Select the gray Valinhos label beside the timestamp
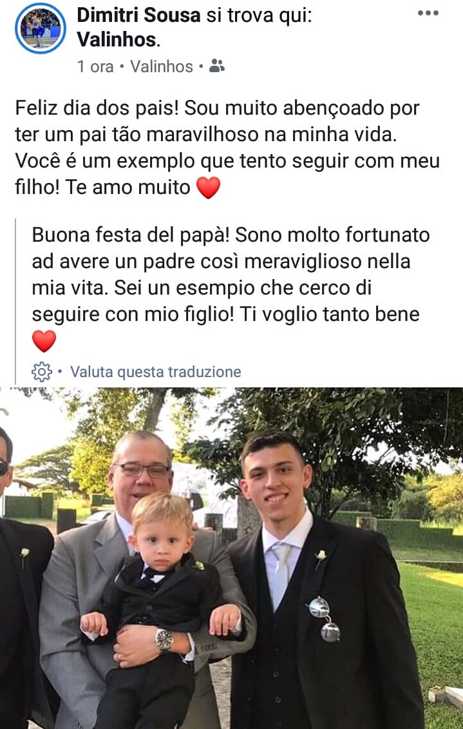Viewport: 463px width, 729px height. pos(161,66)
